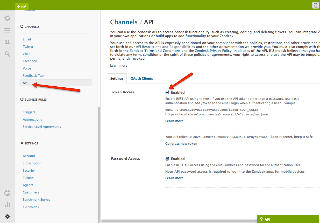Click Learn more under Token Access
320x223 pixels.
175,121
